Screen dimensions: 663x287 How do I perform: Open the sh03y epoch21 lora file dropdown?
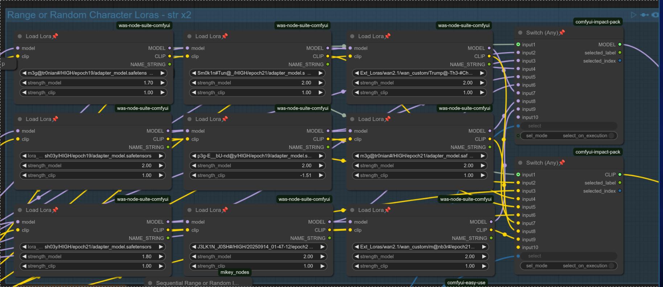click(x=93, y=247)
